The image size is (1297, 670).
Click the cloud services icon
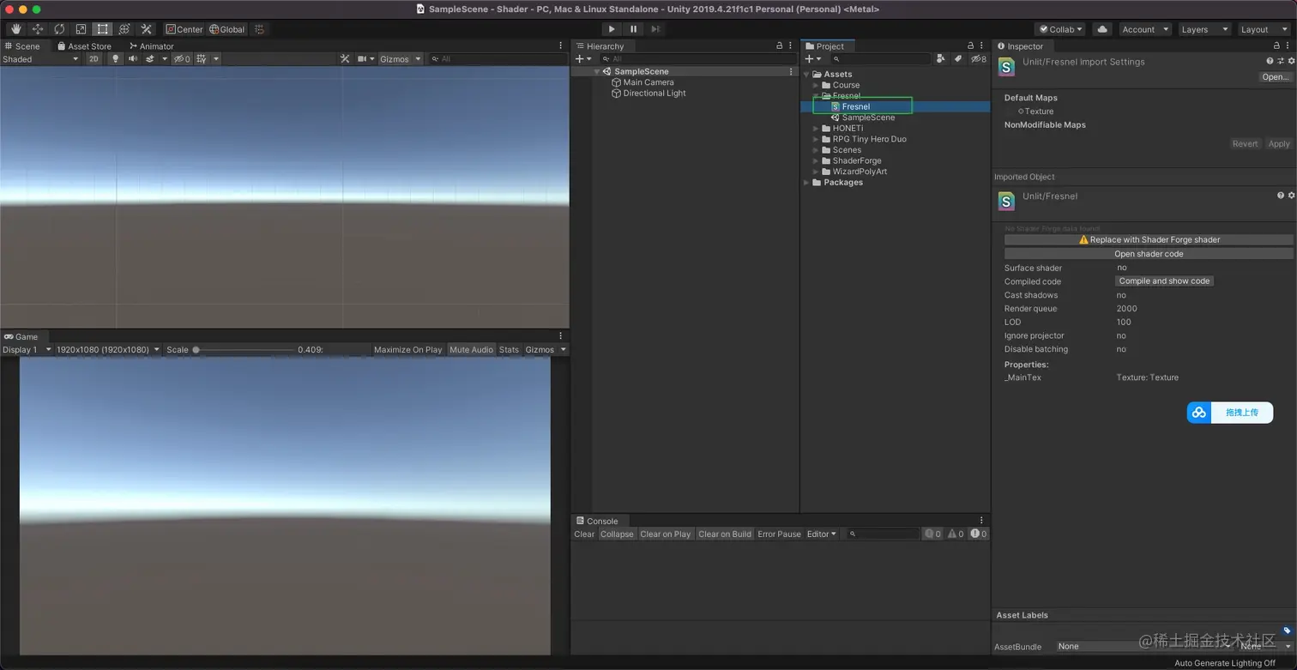[1102, 29]
